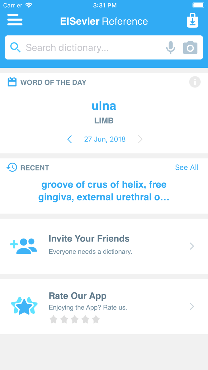Tap the Recent history clock icon
The width and height of the screenshot is (208, 370).
(x=12, y=167)
